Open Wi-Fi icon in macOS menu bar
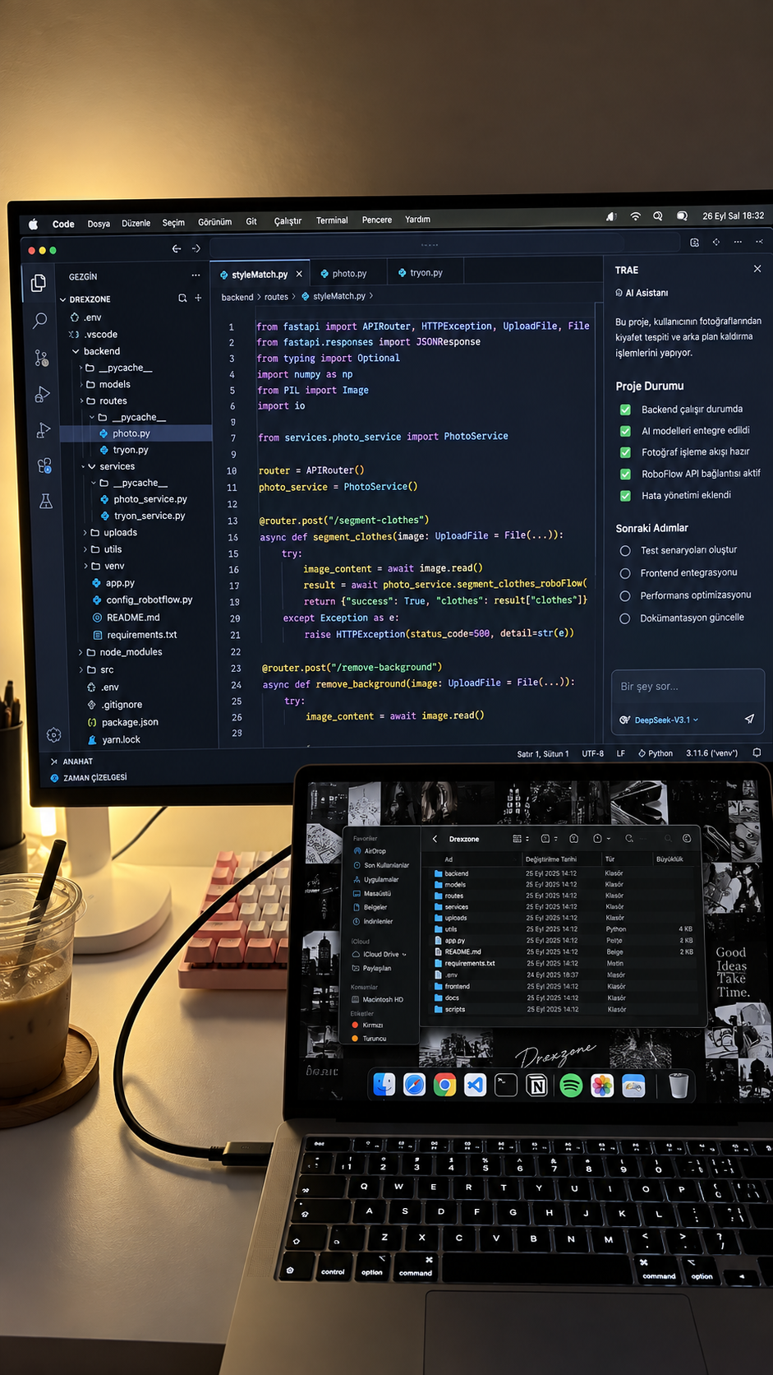The width and height of the screenshot is (773, 1375). pyautogui.click(x=635, y=216)
